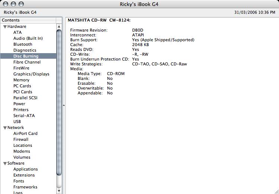Open PC Cards entry
Image resolution: width=279 pixels, height=194 pixels.
coord(22,86)
